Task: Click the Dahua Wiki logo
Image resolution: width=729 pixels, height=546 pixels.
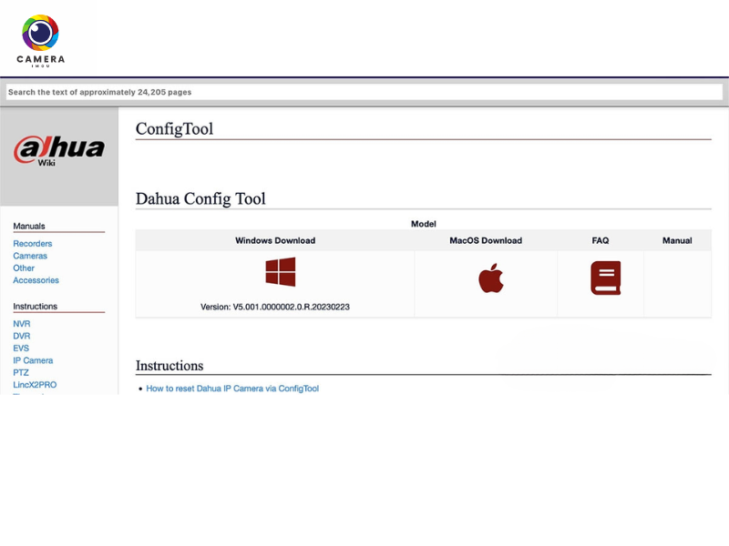Action: [59, 150]
